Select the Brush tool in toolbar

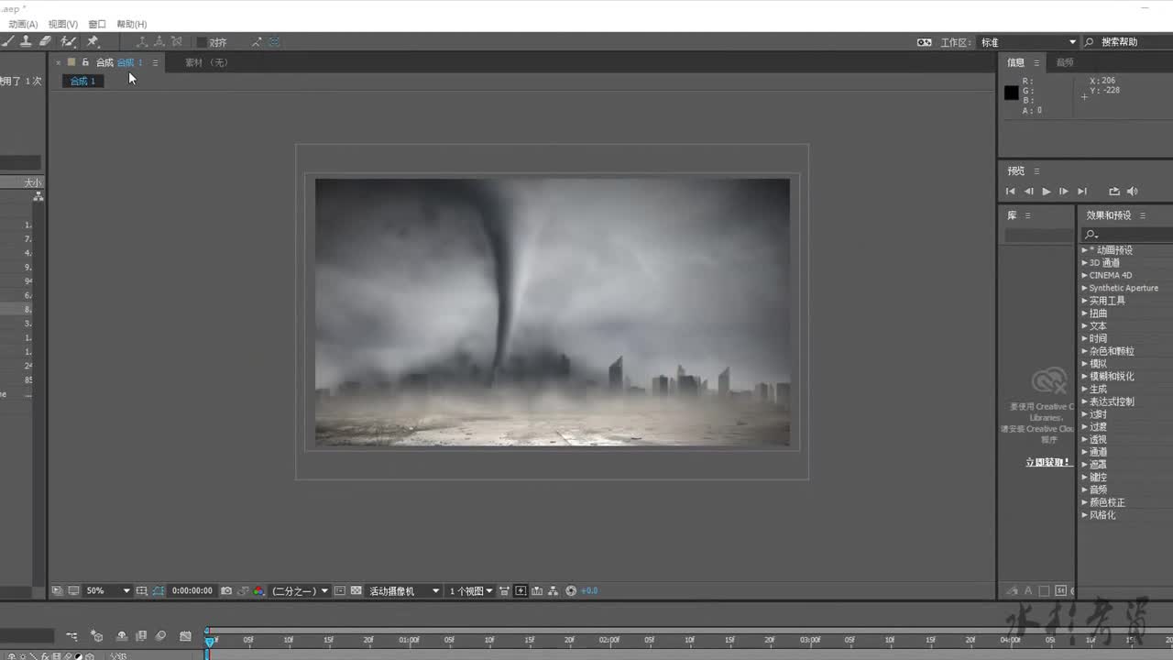pos(7,41)
